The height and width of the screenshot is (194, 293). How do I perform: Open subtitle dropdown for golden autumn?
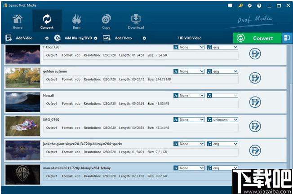click(189, 71)
